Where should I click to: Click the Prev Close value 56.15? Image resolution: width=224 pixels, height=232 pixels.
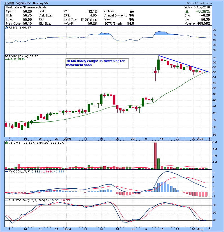click(x=27, y=23)
